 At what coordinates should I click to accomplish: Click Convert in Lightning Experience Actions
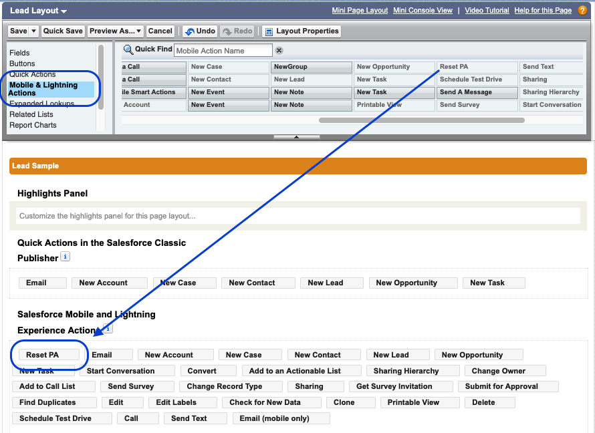(209, 371)
